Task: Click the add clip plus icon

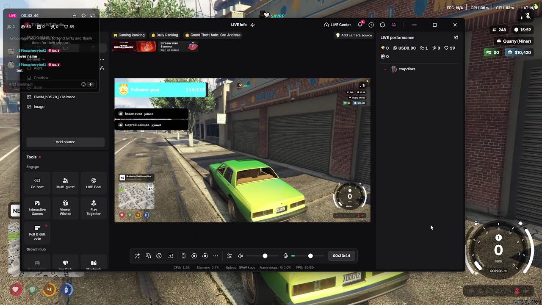Action: coord(170,256)
